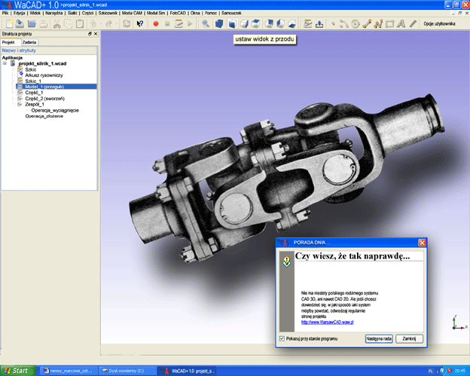
Task: Select the ruler measure tool
Action: [413, 23]
